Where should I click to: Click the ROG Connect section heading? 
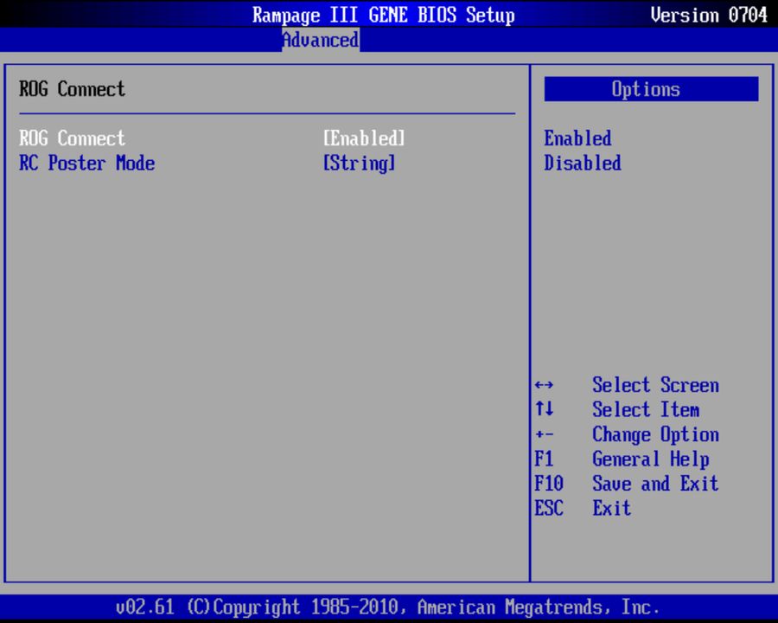click(72, 89)
